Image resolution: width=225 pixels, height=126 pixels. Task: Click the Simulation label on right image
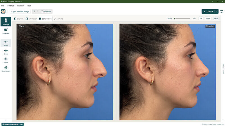click(x=210, y=26)
